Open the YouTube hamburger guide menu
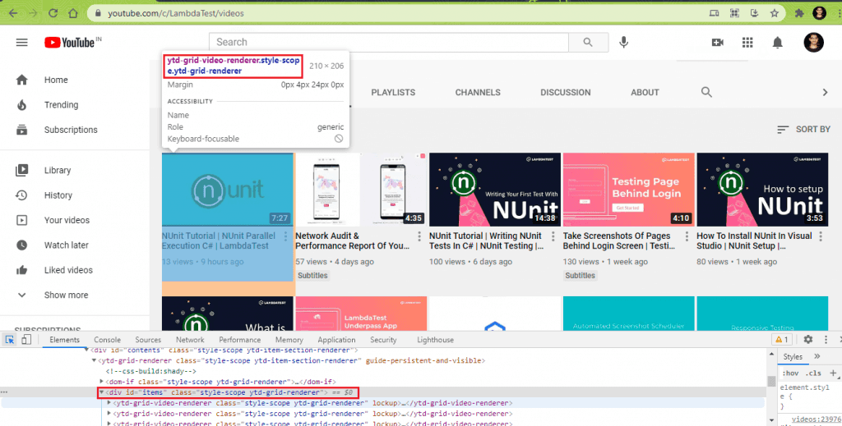This screenshot has width=842, height=426. pos(22,43)
